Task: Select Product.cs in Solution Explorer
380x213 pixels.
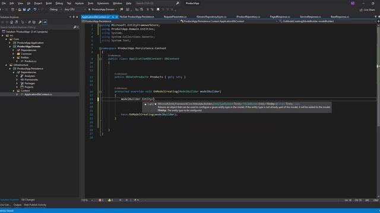Action: (x=30, y=61)
